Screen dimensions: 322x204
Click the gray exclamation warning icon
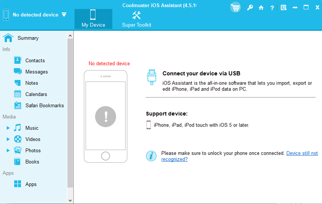click(x=106, y=117)
